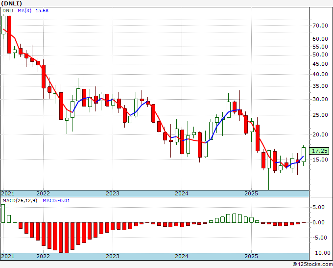Select the DNLI legend label
This screenshot has height=268, width=333.
click(x=8, y=11)
